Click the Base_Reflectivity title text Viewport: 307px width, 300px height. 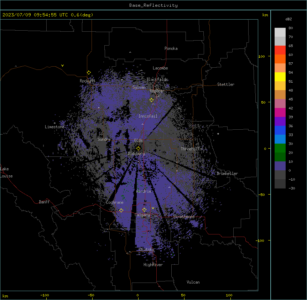[153, 5]
